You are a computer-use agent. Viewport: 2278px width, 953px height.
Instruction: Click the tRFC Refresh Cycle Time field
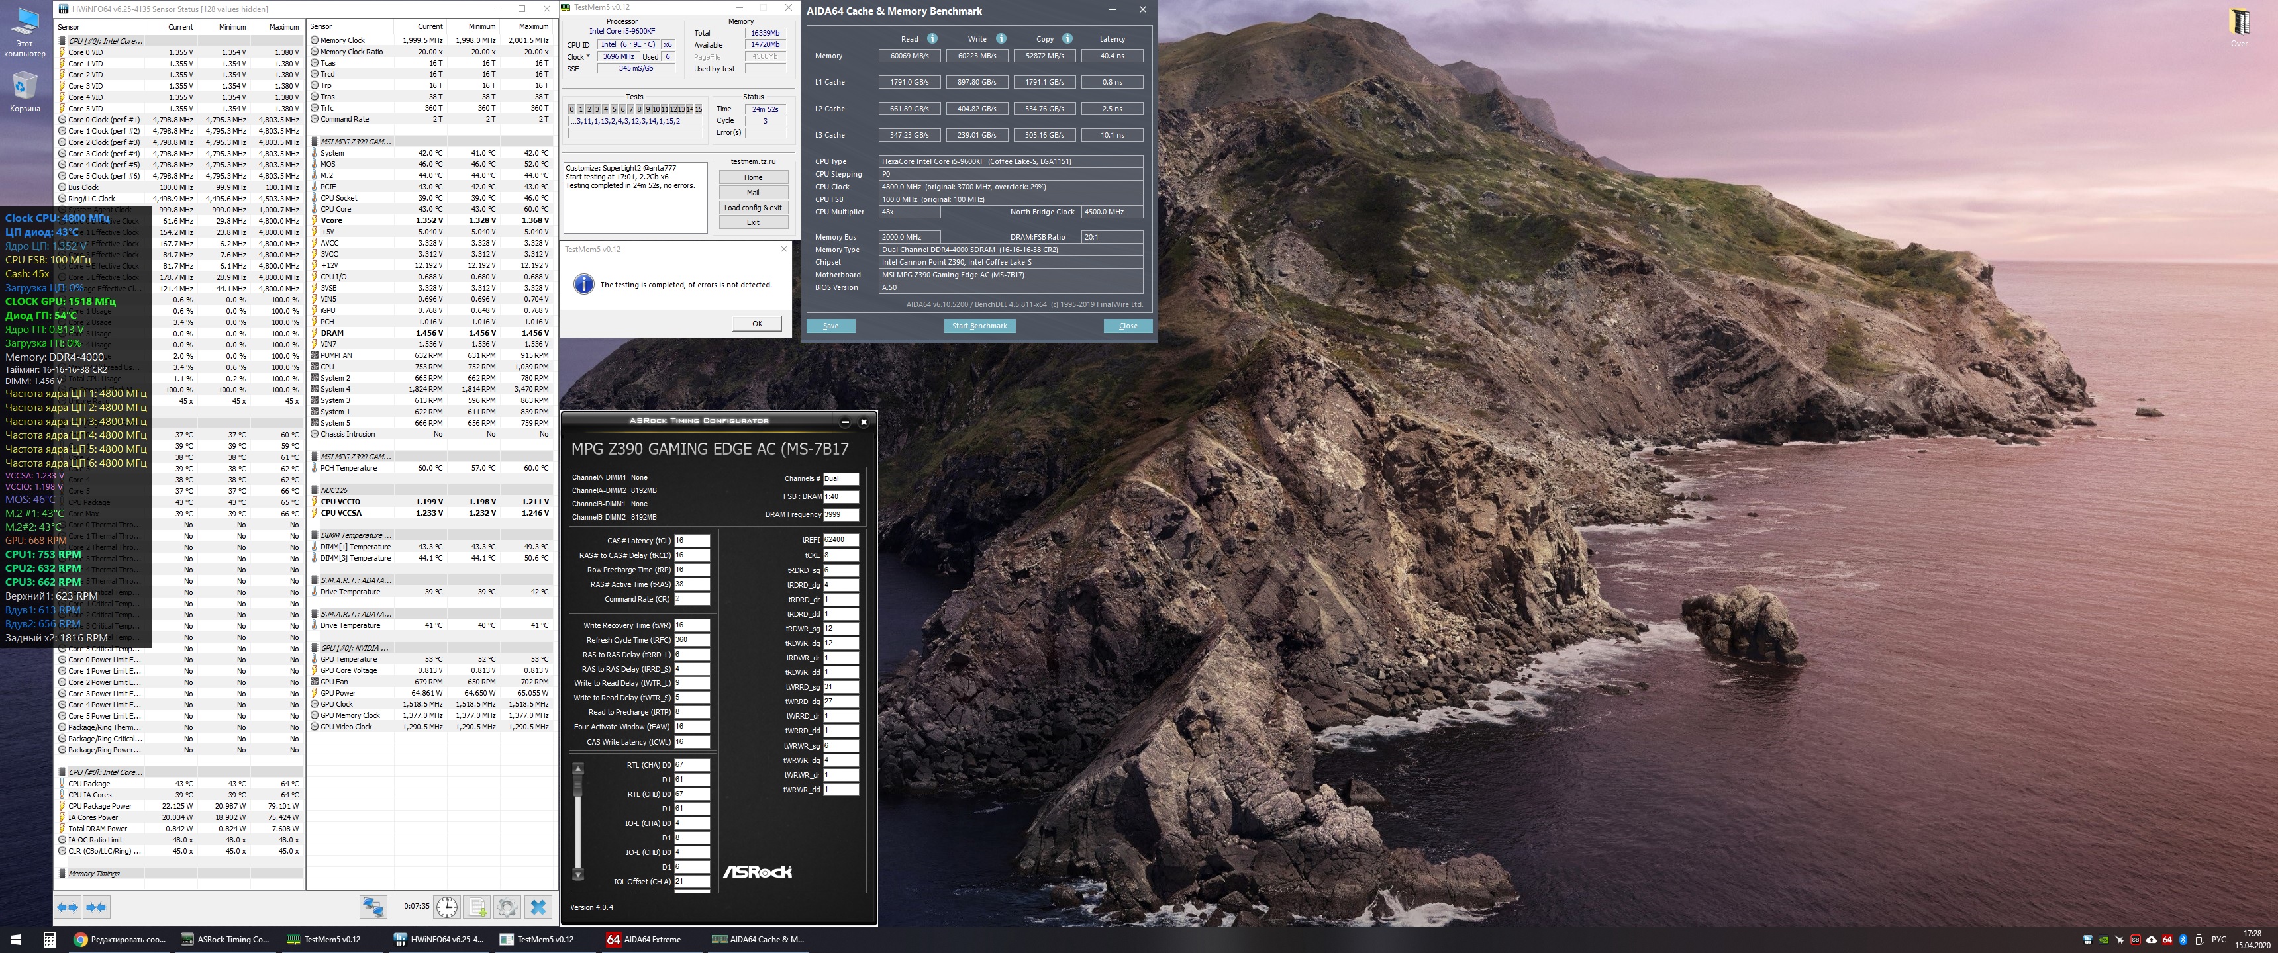click(x=691, y=640)
